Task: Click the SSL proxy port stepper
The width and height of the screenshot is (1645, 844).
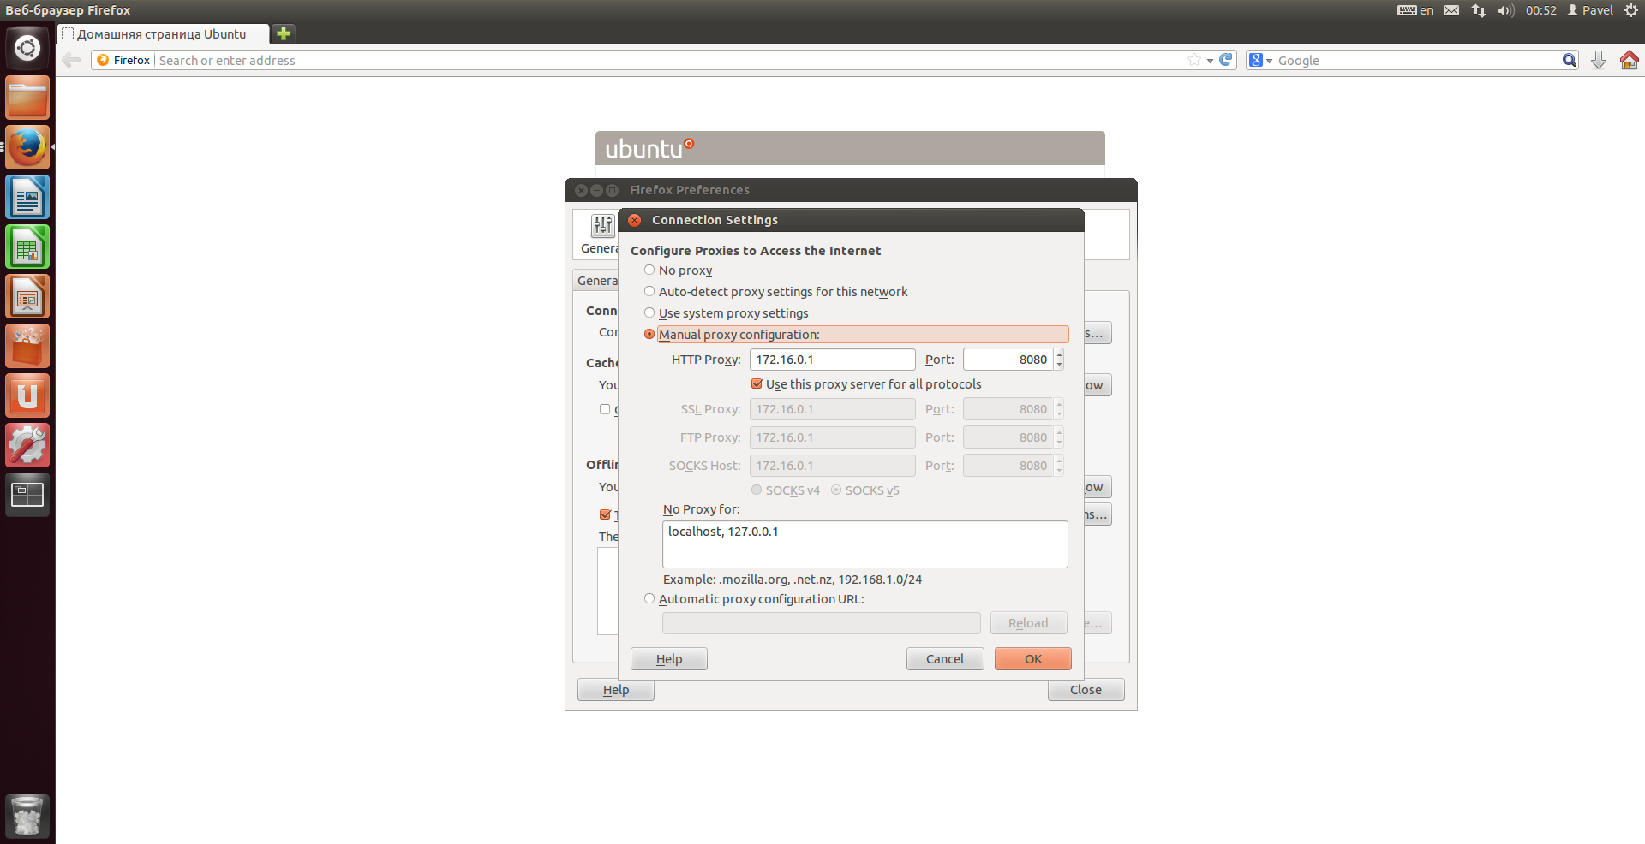Action: [x=1060, y=409]
